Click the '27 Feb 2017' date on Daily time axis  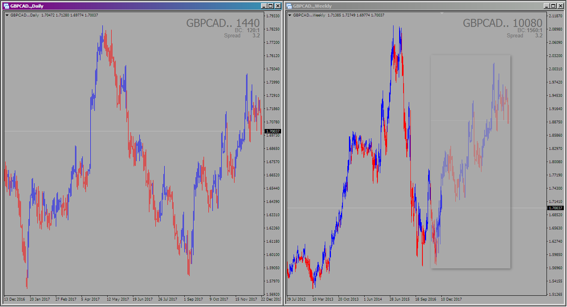click(x=66, y=299)
